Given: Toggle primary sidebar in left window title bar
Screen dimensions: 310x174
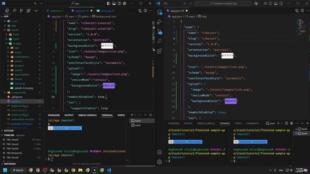Looking at the screenshot, I should (x=108, y=3).
